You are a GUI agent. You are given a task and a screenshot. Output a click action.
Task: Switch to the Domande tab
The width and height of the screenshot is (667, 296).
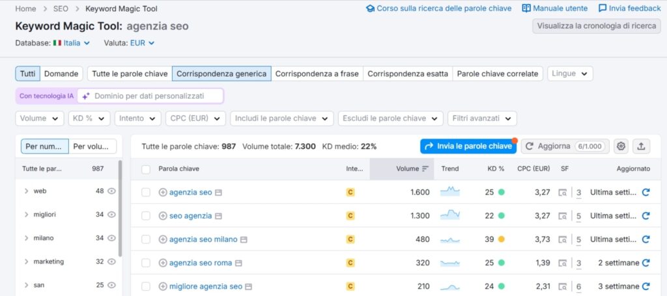tap(61, 74)
